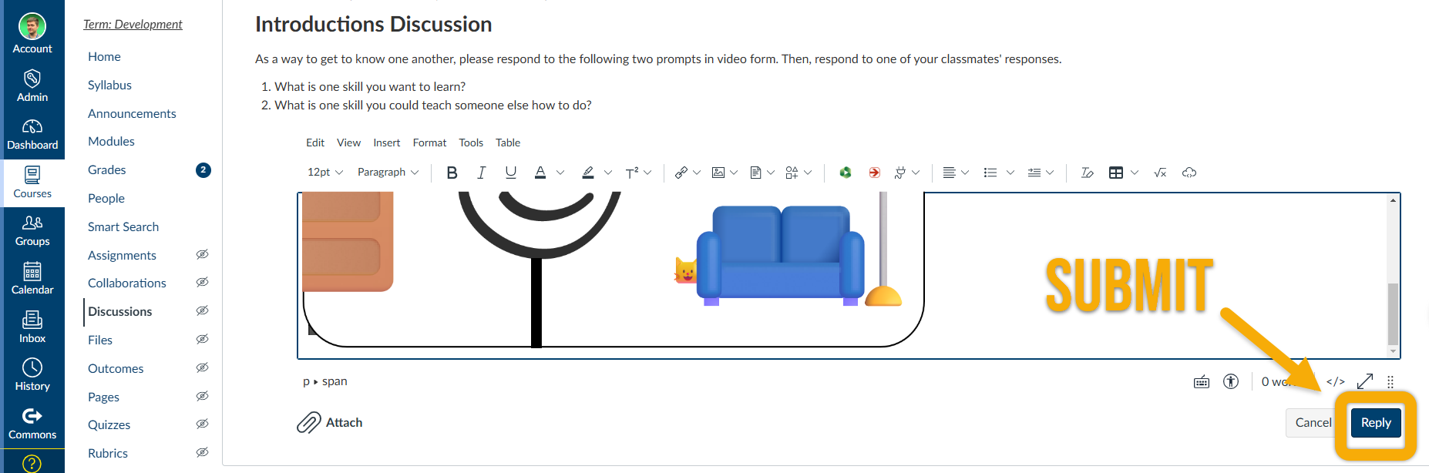Click the editor's vertical scrollbar thumb
1429x473 pixels.
point(1393,313)
